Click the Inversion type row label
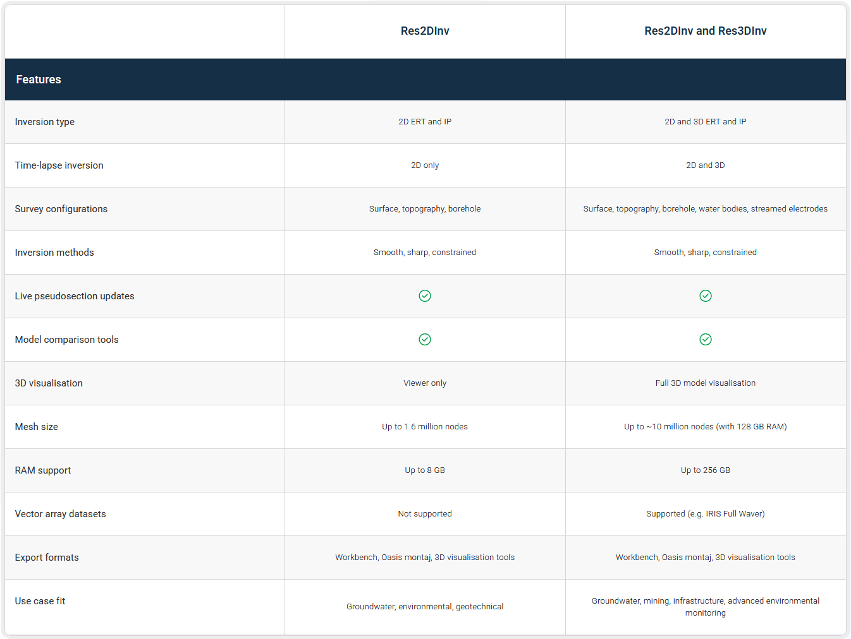This screenshot has height=639, width=851. point(45,122)
